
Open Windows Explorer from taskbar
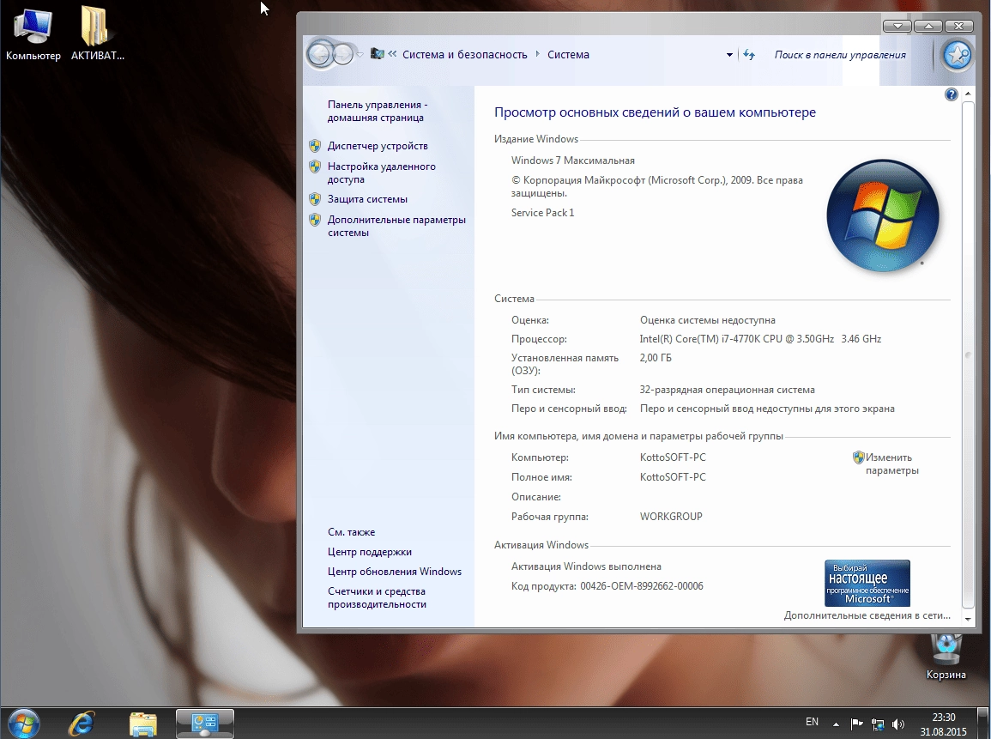click(143, 724)
